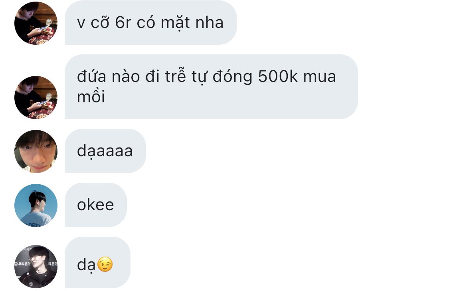Tap avatar of sender with winking emoji message
Screen dimensions: 449x291
pyautogui.click(x=36, y=266)
